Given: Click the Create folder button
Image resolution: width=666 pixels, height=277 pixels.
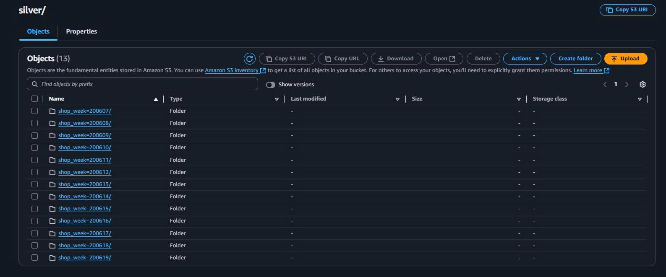Looking at the screenshot, I should point(575,59).
